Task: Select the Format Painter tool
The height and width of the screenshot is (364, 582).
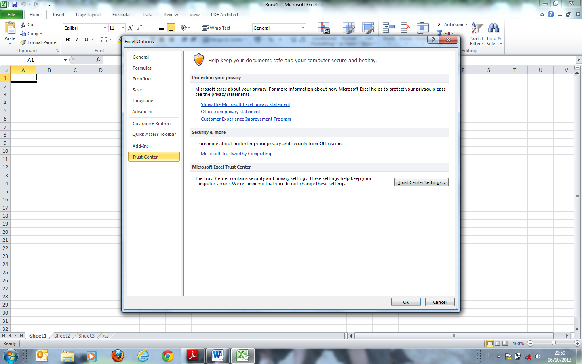Action: (39, 42)
